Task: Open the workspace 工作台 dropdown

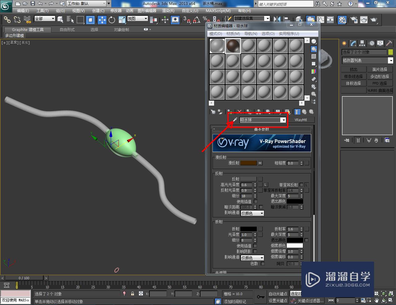Action: coord(87,3)
